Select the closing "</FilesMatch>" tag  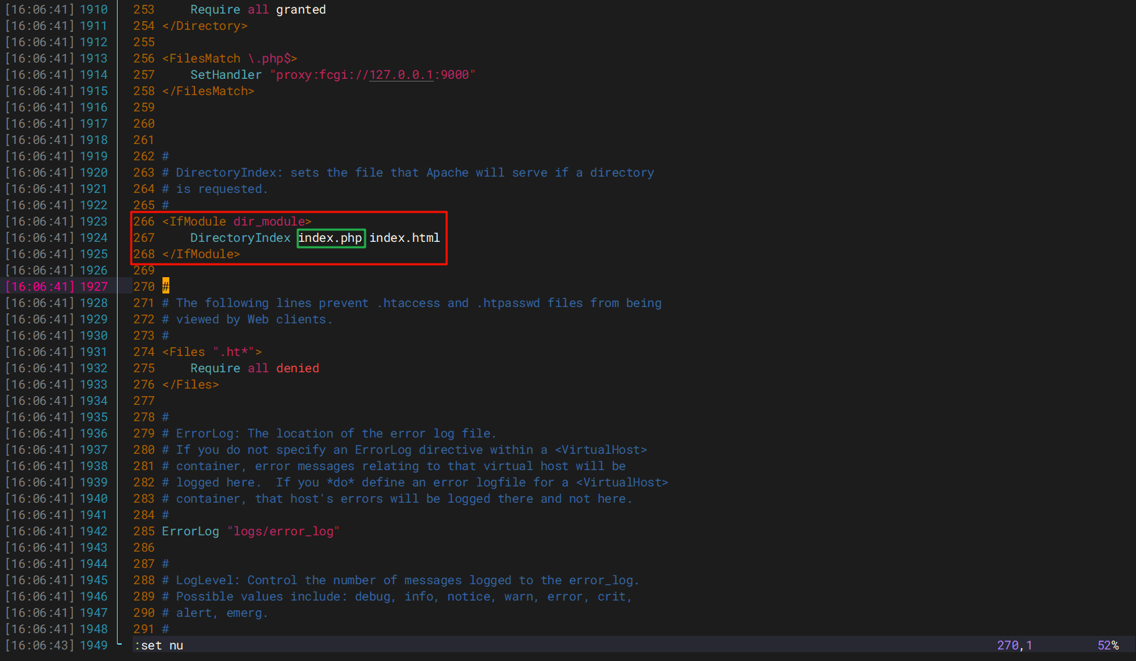208,91
